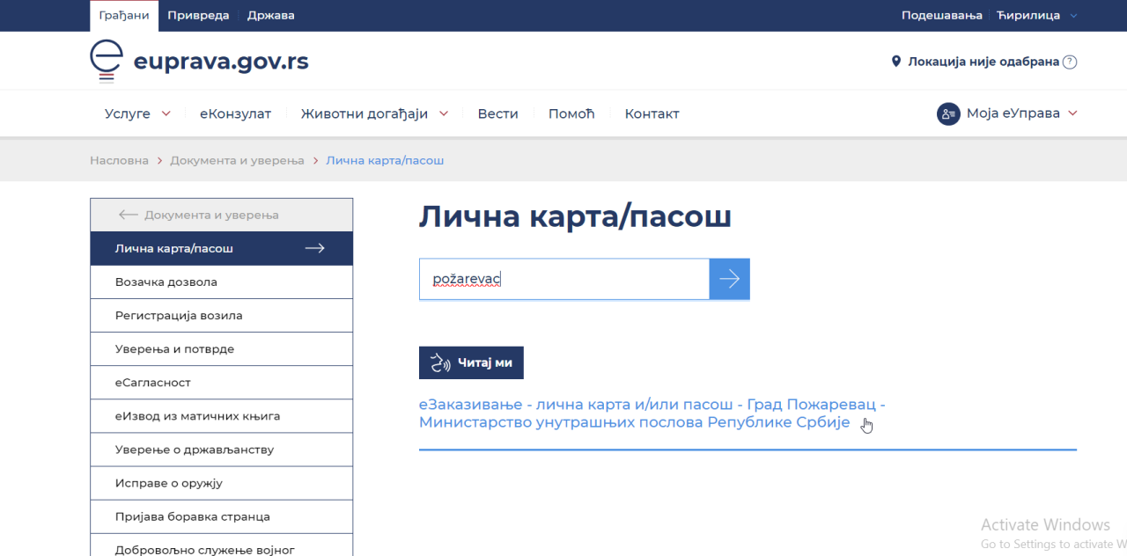
Task: Open the еЗаказивање Град Пожаревац result link
Action: [652, 413]
